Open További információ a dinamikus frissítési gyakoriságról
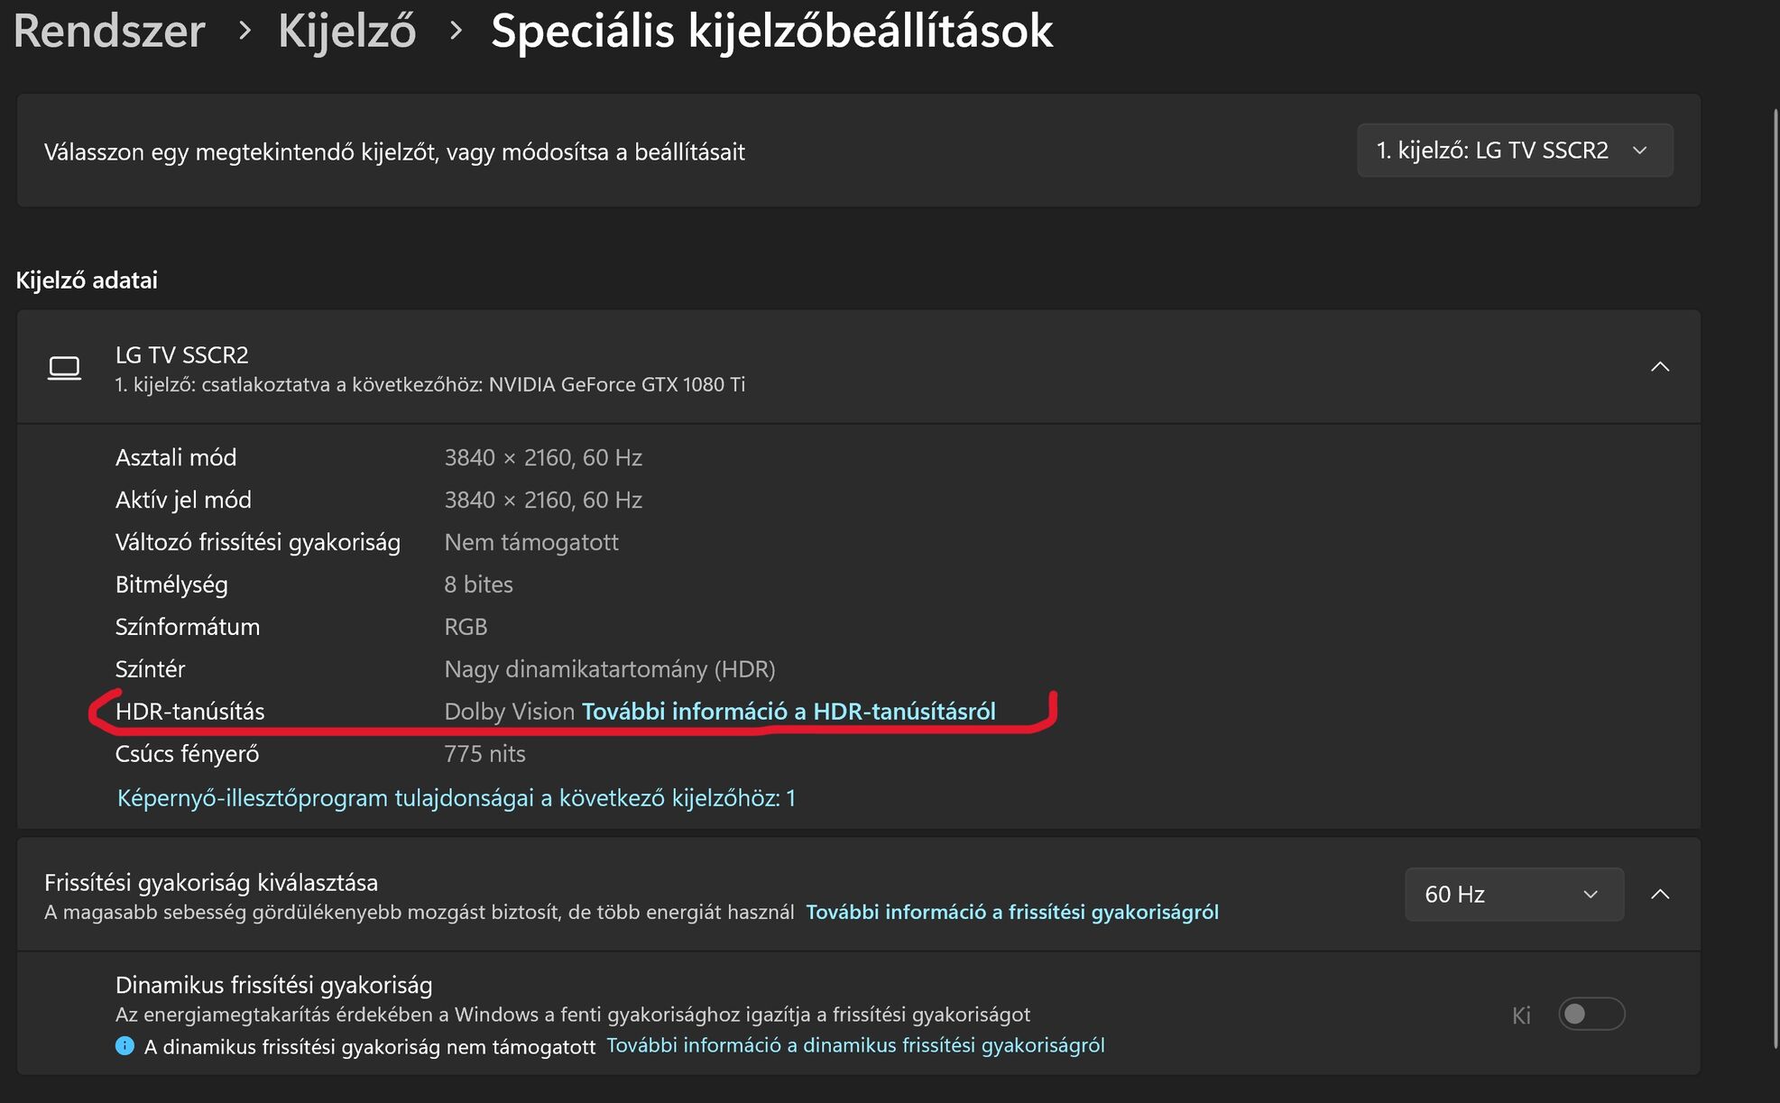 [855, 1046]
